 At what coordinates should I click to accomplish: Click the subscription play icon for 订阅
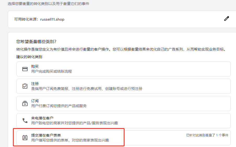(x=25, y=103)
